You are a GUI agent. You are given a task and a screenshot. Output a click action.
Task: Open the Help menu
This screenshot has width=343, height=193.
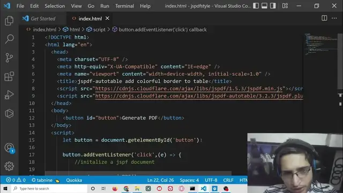145,6
